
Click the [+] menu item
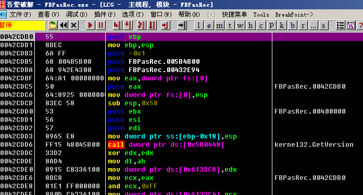[211, 15]
